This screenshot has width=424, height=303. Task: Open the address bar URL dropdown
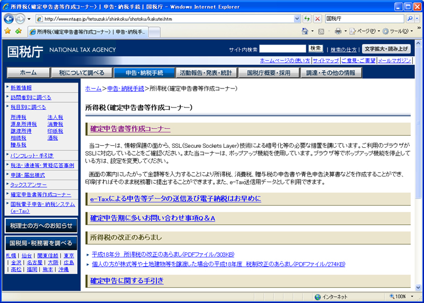pos(297,19)
